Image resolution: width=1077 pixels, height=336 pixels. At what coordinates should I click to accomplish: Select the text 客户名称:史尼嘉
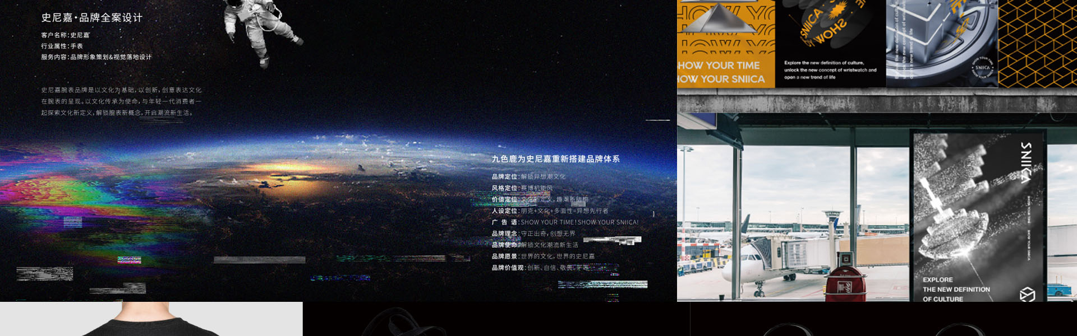[x=65, y=35]
